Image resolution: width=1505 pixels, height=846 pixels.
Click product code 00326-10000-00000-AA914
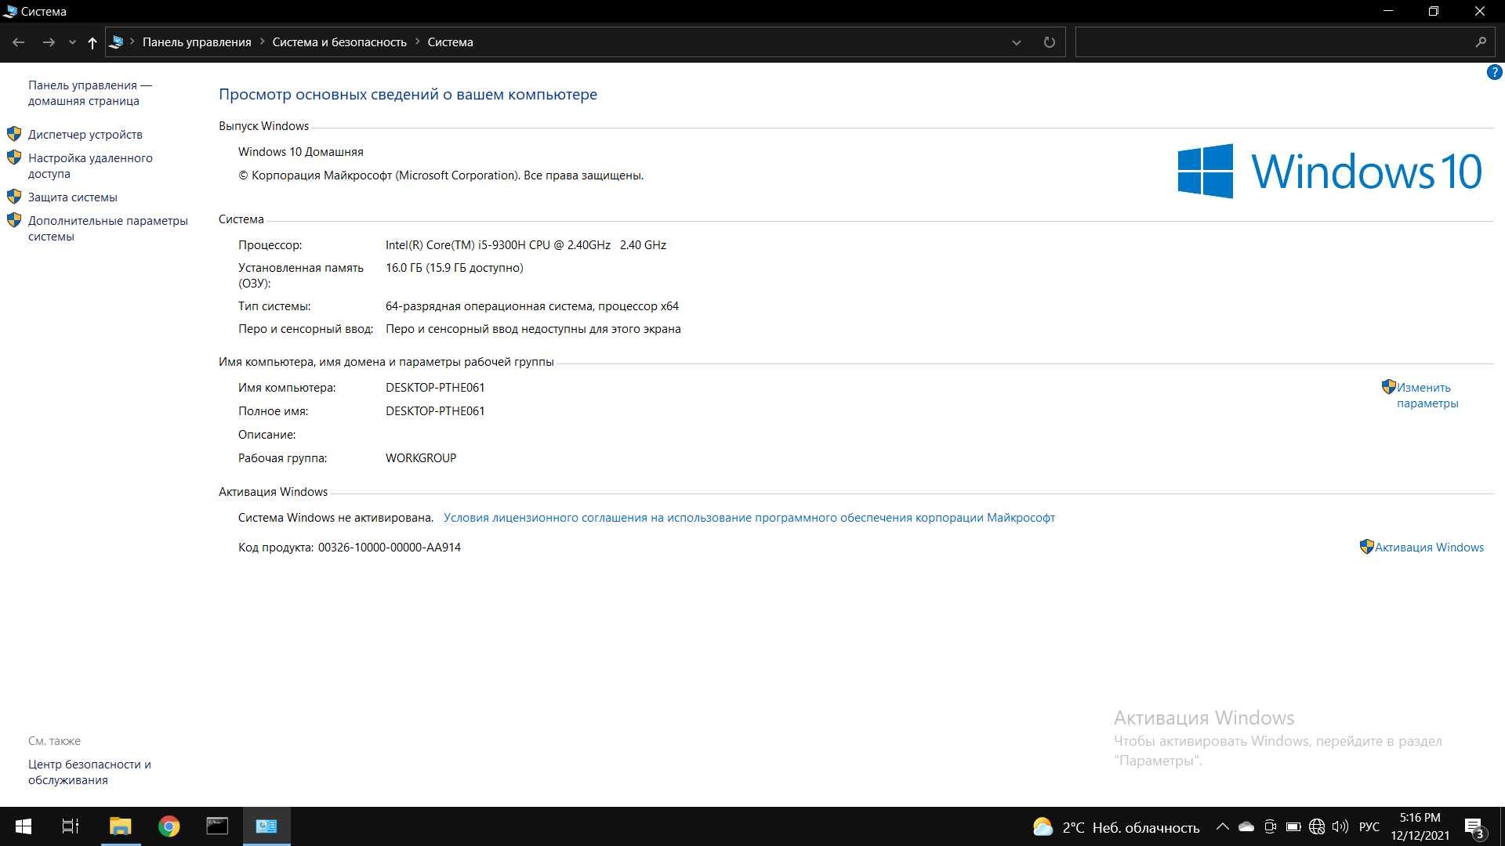390,548
